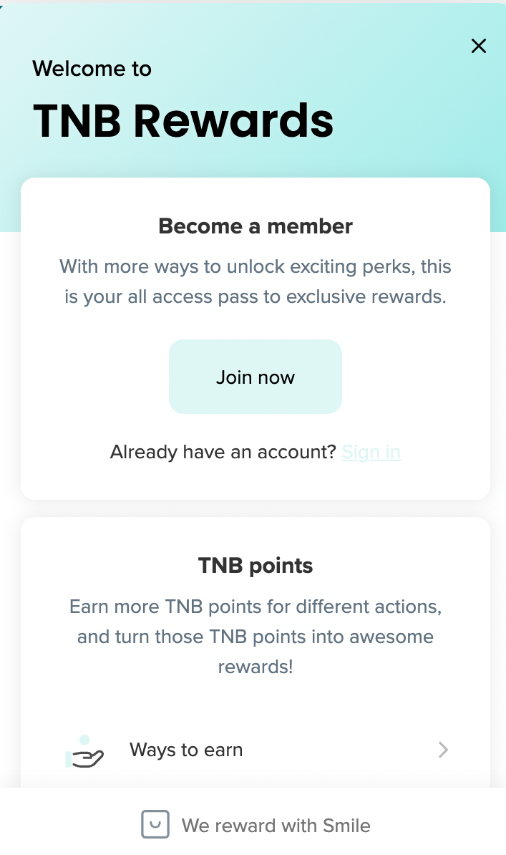Click the Smile logo icon in the footer
The width and height of the screenshot is (506, 855).
tap(155, 824)
